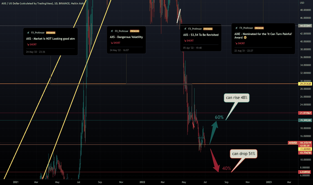Click the SHORT arrow tag dated 24 May '22 - 16:07
This screenshot has height=185, width=313.
(x=116, y=43)
